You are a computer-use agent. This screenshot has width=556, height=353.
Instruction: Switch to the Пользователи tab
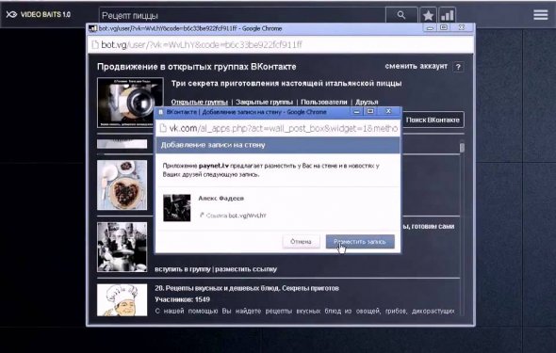pyautogui.click(x=324, y=102)
